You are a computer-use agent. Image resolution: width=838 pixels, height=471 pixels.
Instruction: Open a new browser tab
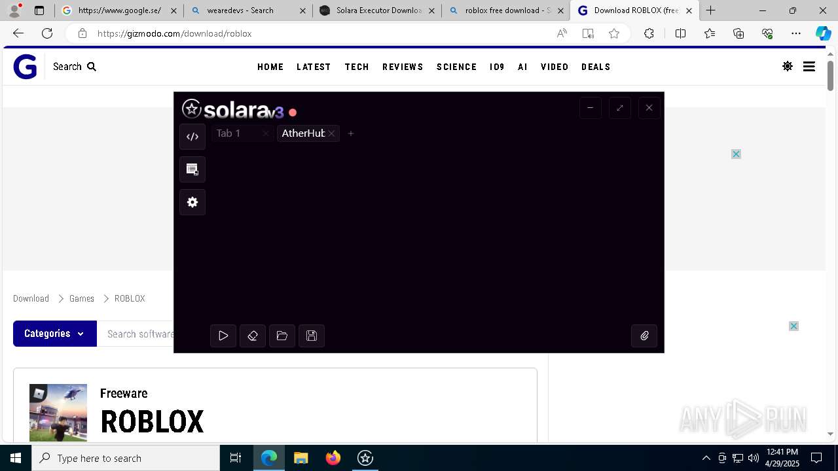coord(710,10)
